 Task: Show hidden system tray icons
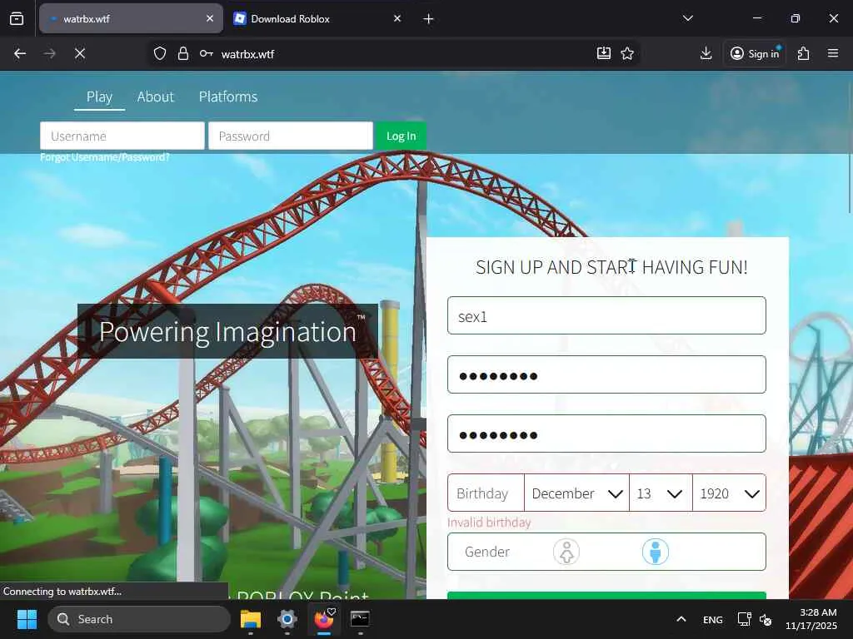pyautogui.click(x=681, y=619)
